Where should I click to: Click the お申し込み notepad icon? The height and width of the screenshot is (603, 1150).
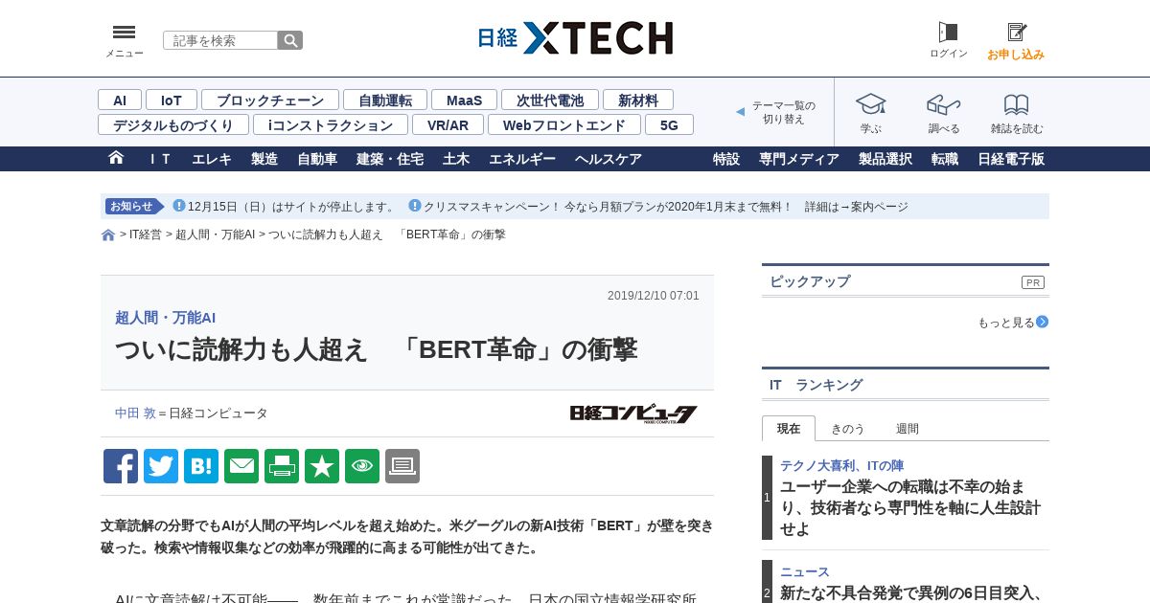1016,33
